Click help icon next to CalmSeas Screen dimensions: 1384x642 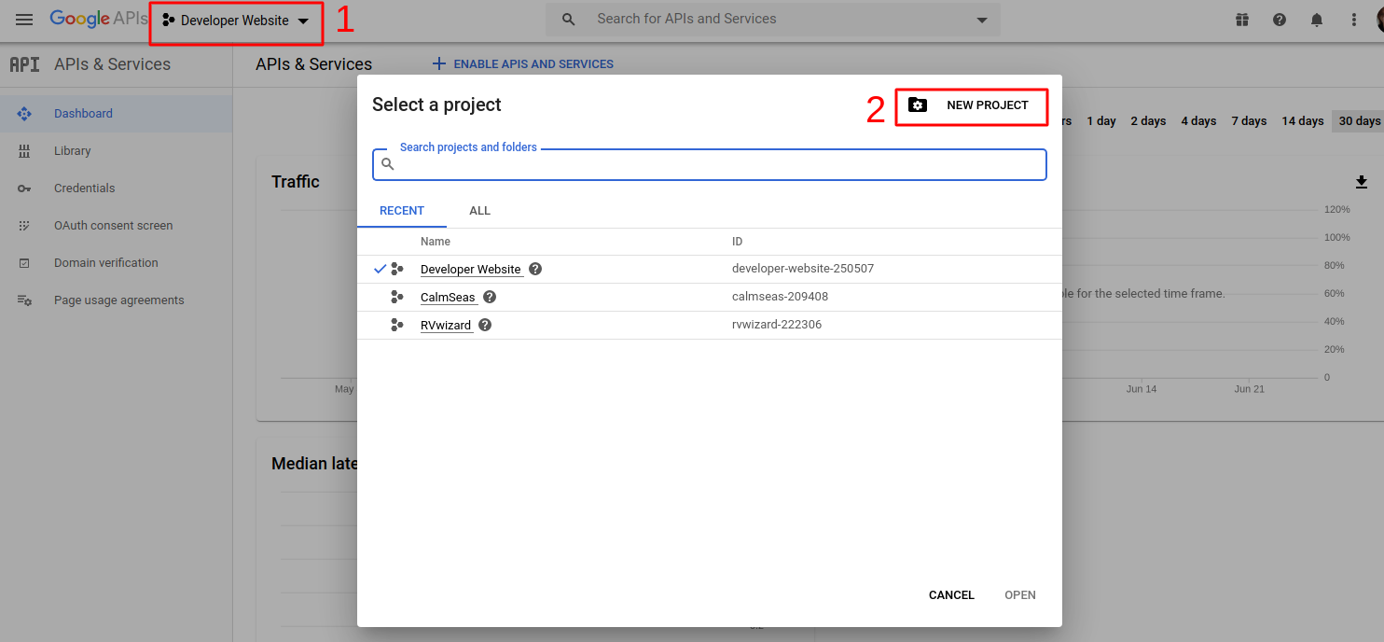click(x=490, y=297)
